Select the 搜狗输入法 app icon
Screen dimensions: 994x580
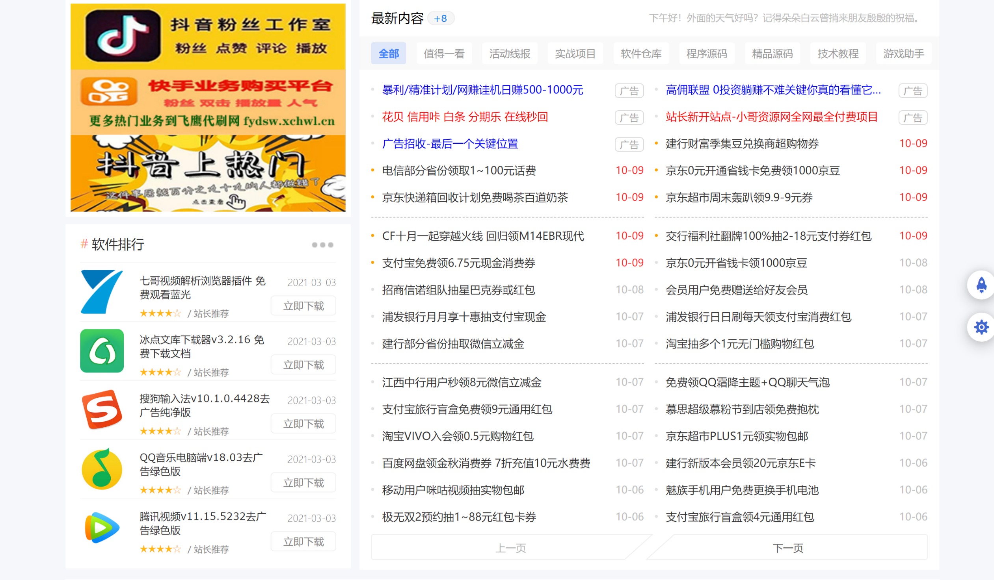coord(102,410)
